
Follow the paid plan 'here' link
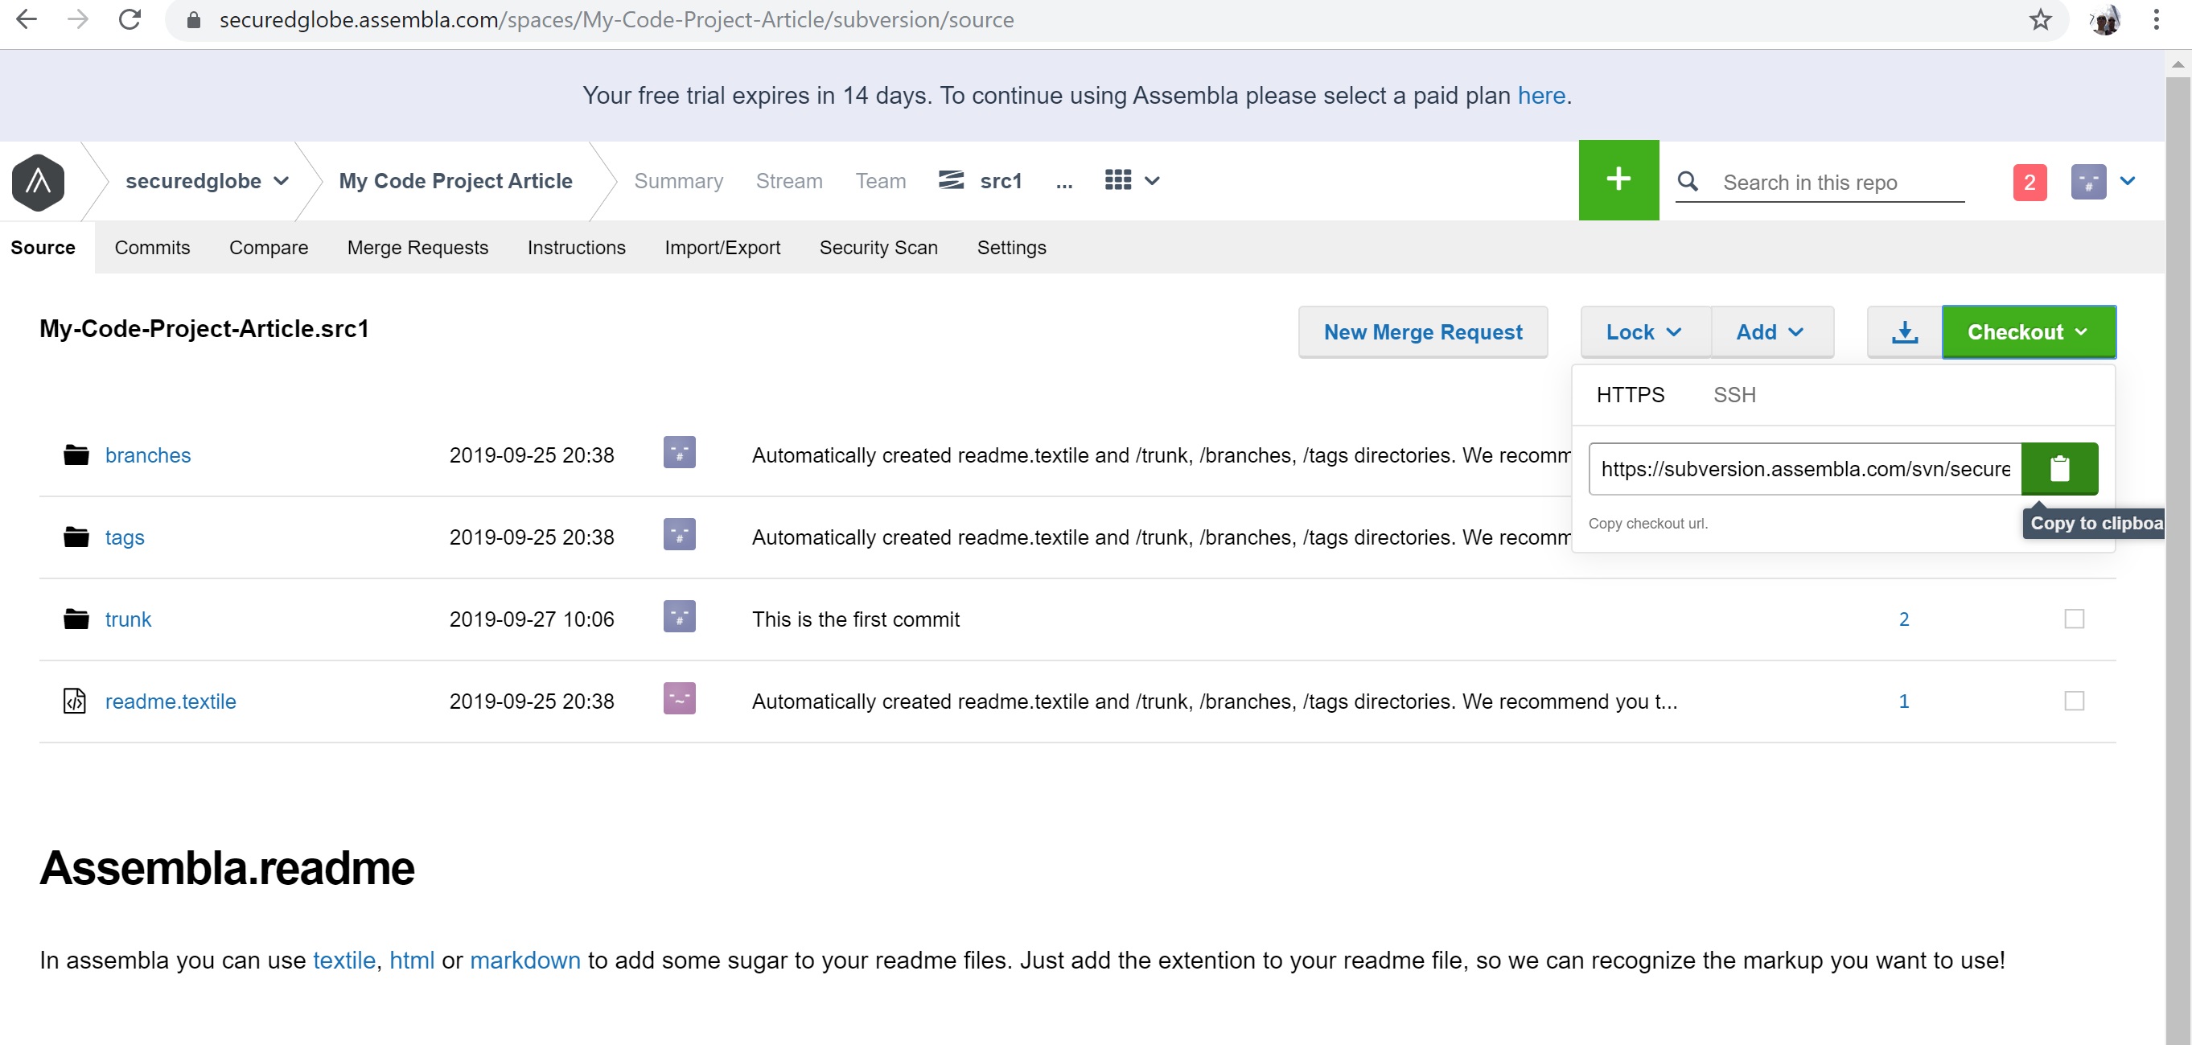pyautogui.click(x=1541, y=95)
